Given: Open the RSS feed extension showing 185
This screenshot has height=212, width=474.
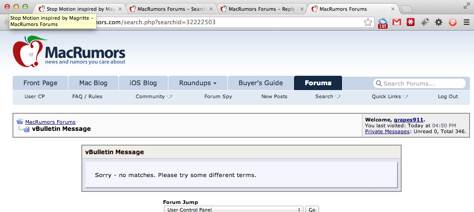Looking at the screenshot, I should [383, 23].
